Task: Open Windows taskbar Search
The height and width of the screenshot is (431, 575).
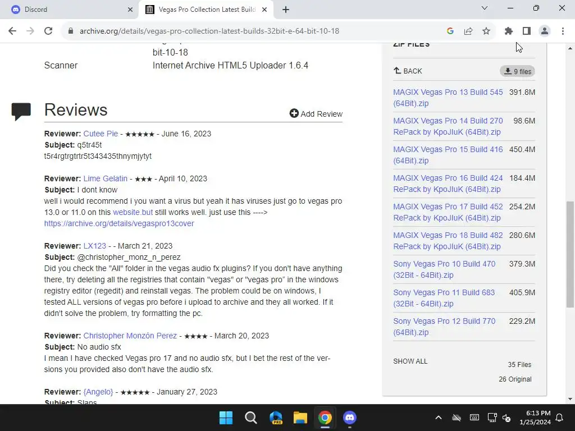Action: pyautogui.click(x=251, y=418)
